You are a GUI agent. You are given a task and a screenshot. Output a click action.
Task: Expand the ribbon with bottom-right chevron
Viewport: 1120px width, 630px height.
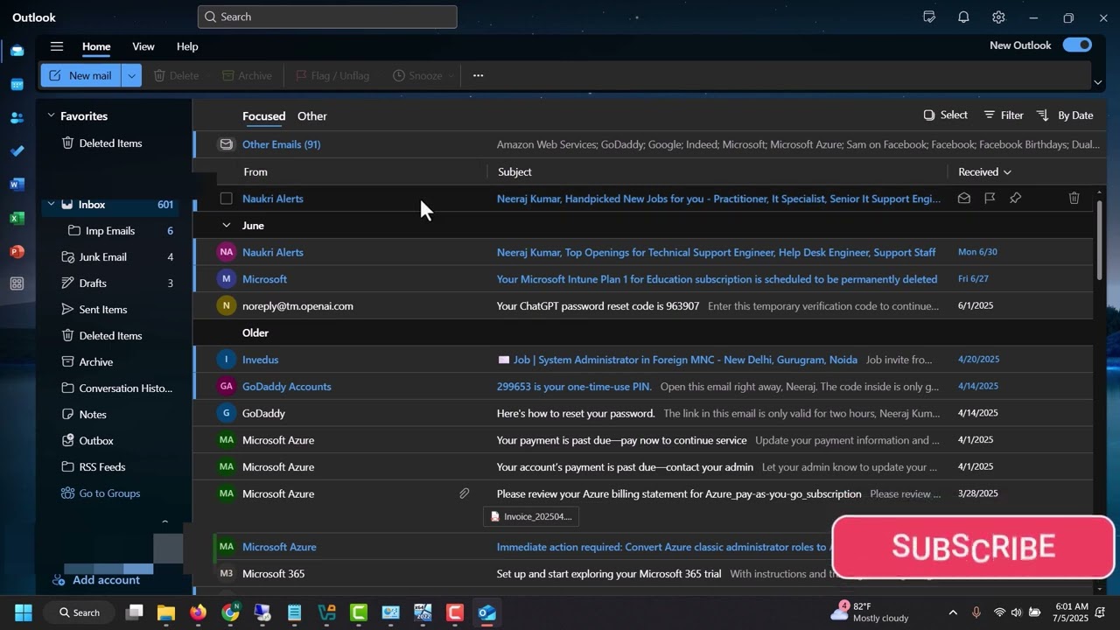click(1097, 82)
